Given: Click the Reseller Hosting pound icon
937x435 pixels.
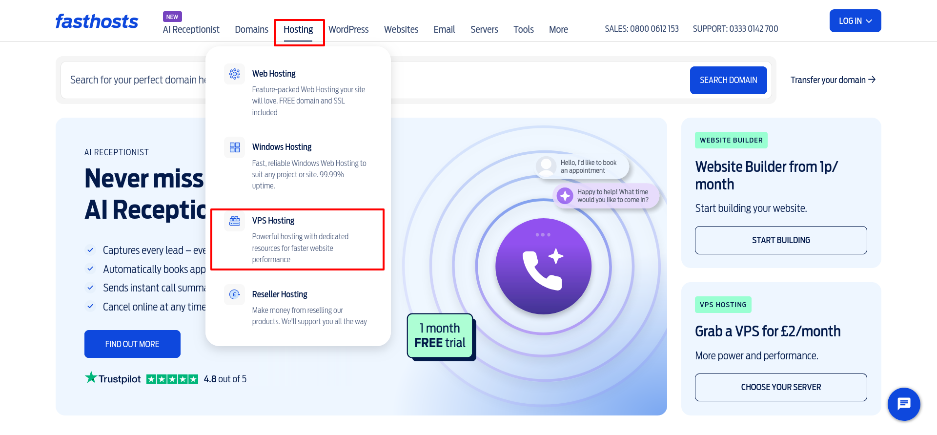Looking at the screenshot, I should coord(235,294).
